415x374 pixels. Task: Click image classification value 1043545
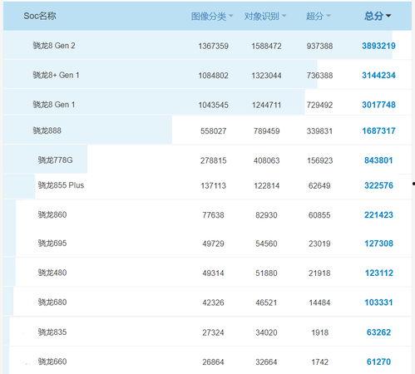[x=214, y=105]
